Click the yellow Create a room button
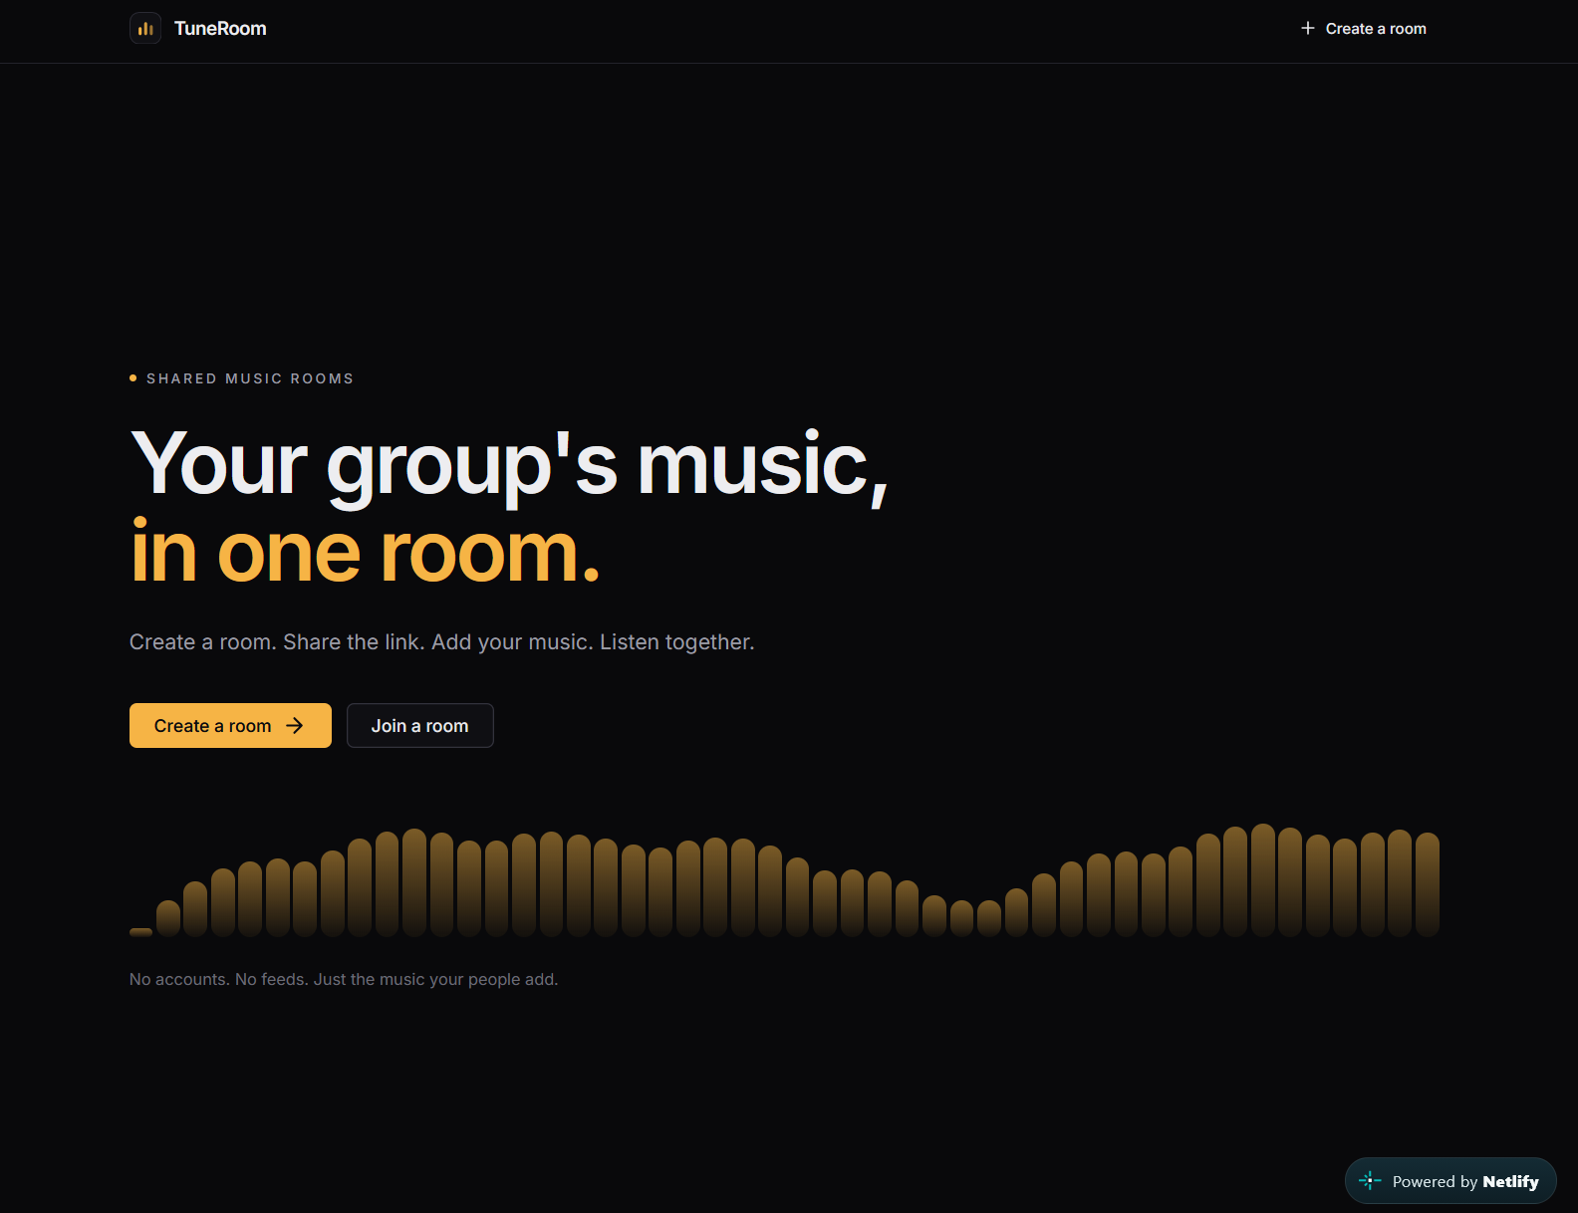Image resolution: width=1578 pixels, height=1213 pixels. coord(230,726)
